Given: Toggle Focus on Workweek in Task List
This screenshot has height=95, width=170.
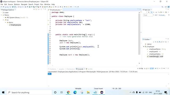Looking at the screenshot, I should 156,12.
